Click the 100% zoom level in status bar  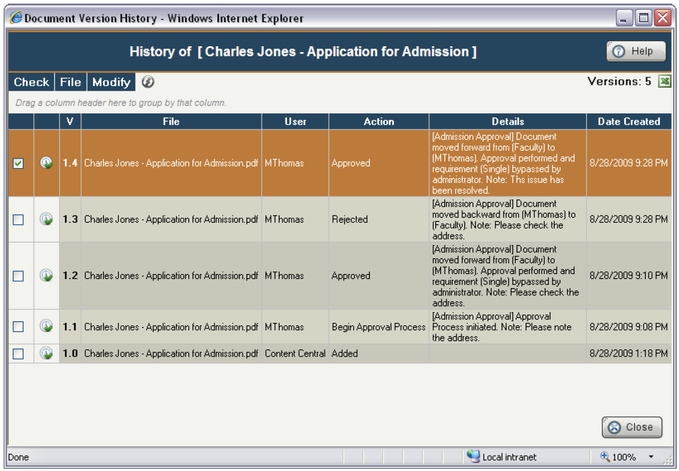point(624,457)
